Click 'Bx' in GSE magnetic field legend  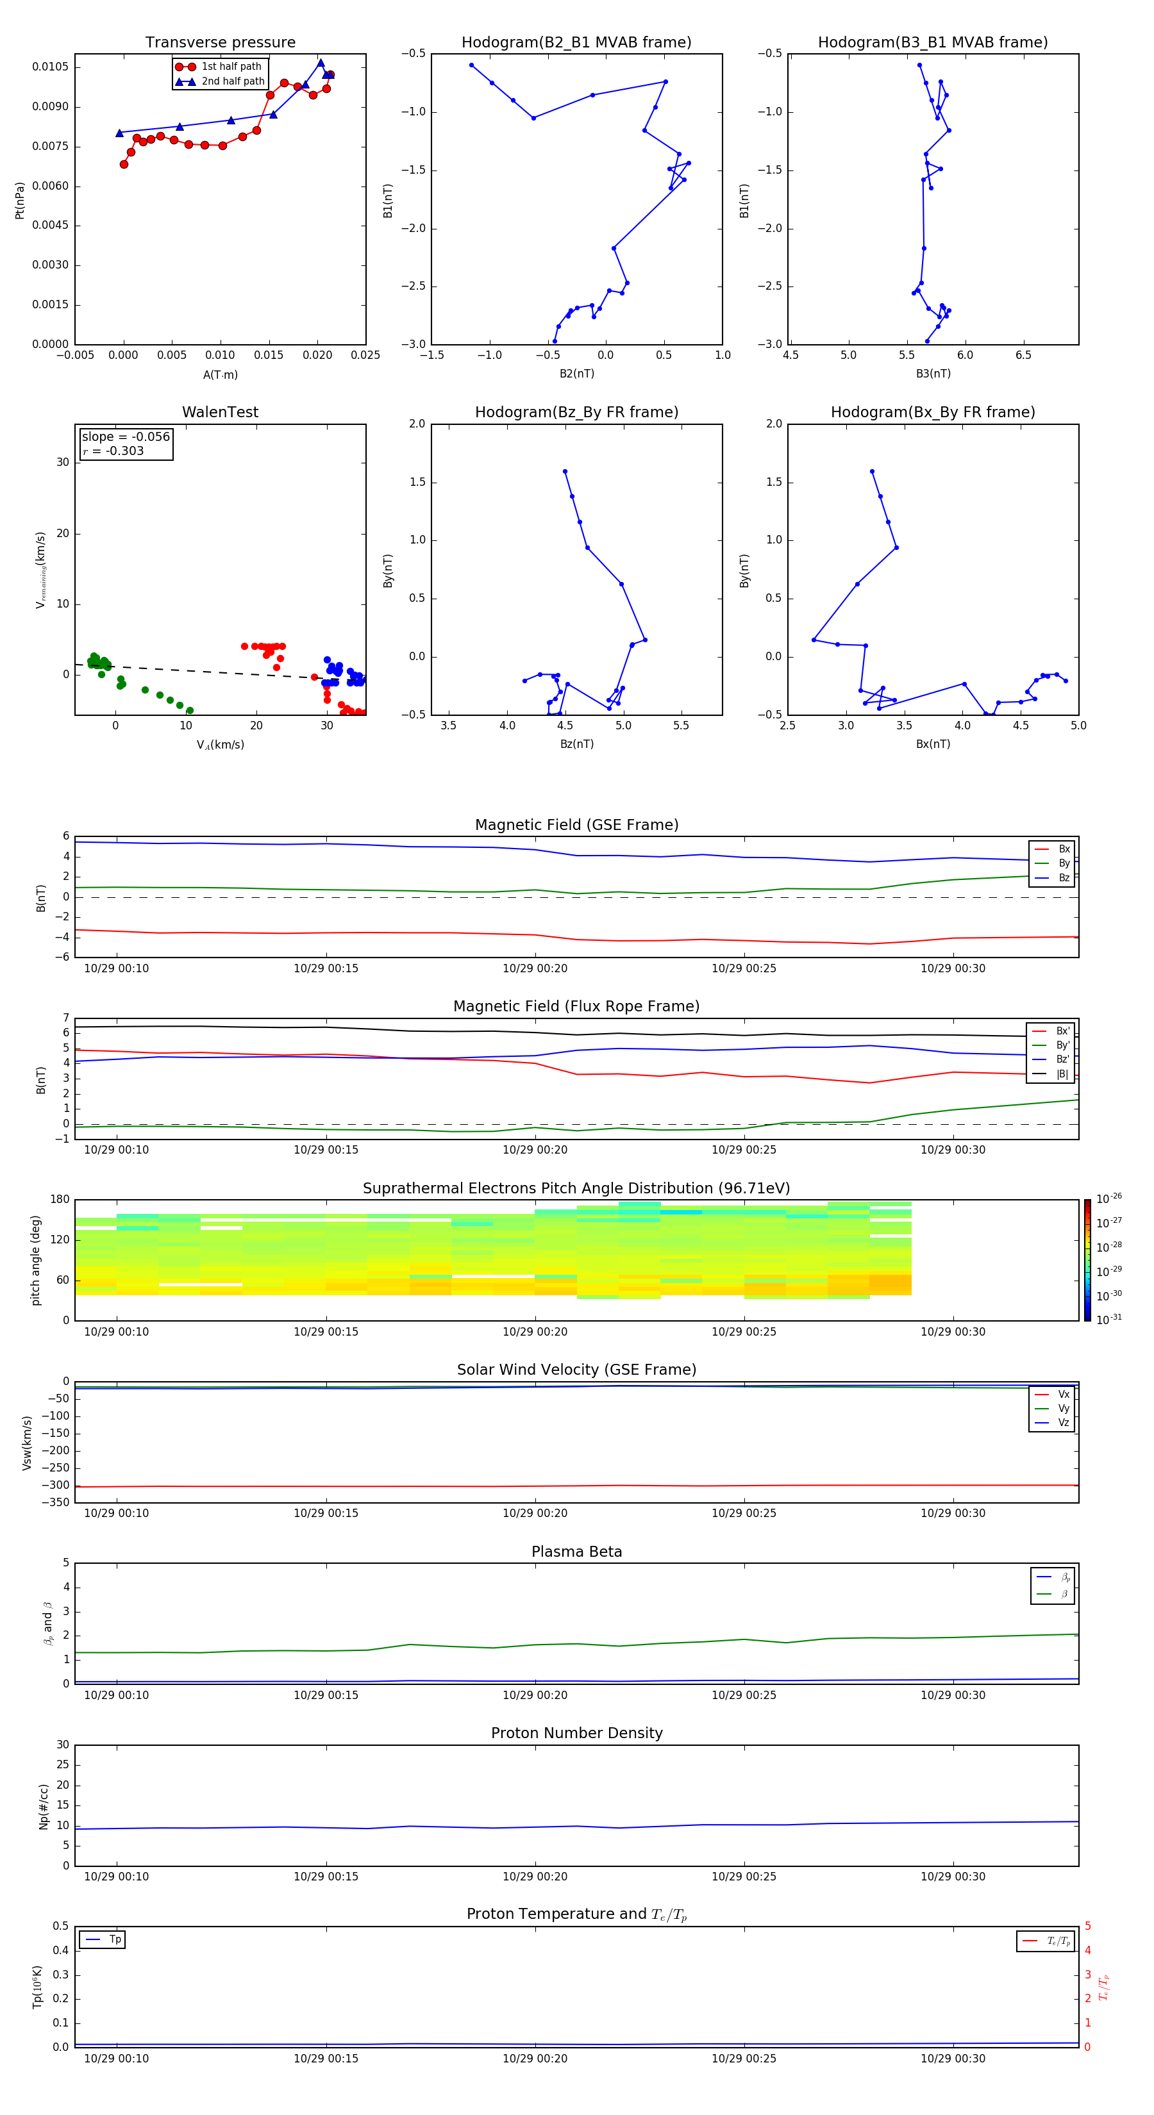click(x=1064, y=849)
